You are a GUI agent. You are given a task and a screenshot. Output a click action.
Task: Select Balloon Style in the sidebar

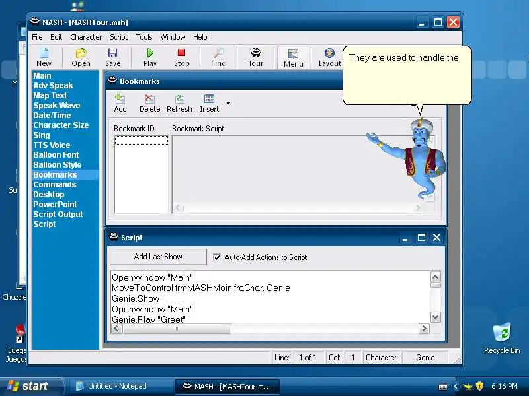pos(58,164)
